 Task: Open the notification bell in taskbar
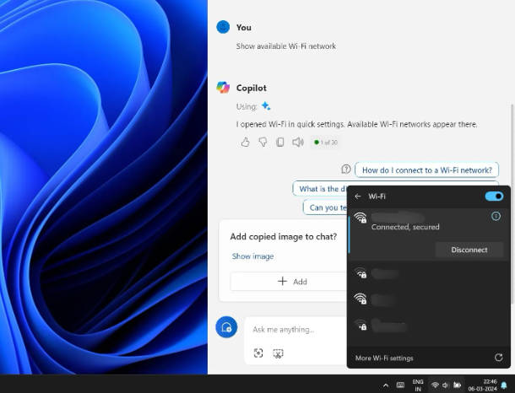(x=504, y=385)
